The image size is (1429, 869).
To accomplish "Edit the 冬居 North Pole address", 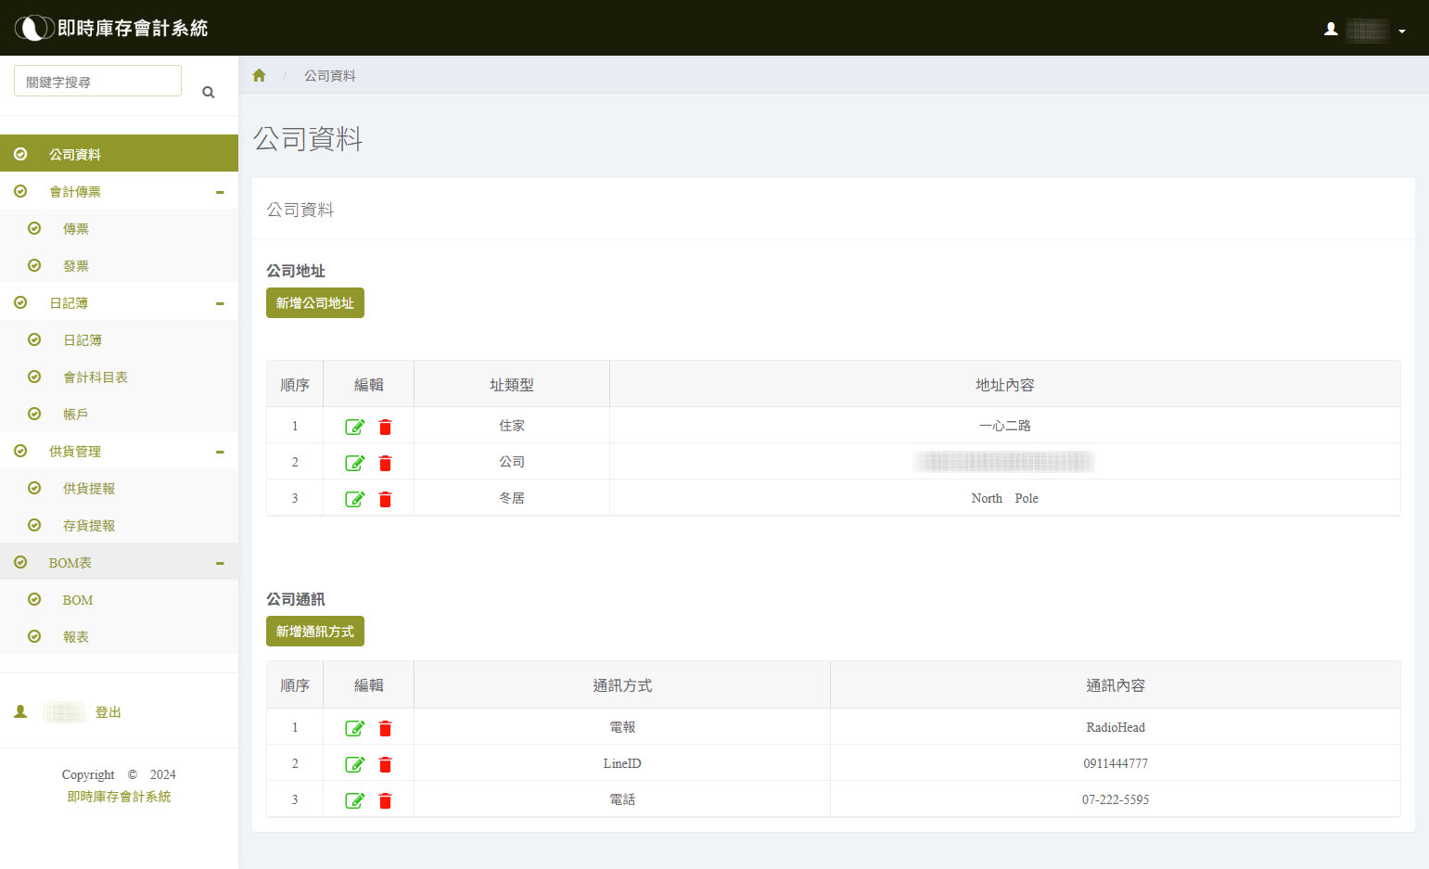I will tap(354, 499).
